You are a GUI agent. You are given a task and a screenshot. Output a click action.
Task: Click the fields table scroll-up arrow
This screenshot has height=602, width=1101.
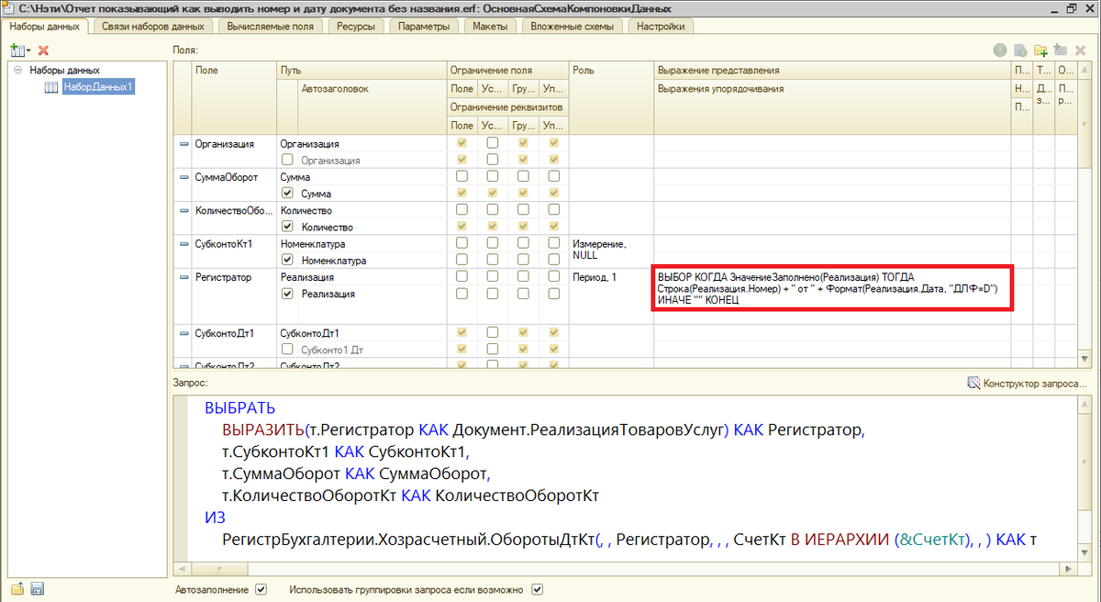pyautogui.click(x=1086, y=70)
